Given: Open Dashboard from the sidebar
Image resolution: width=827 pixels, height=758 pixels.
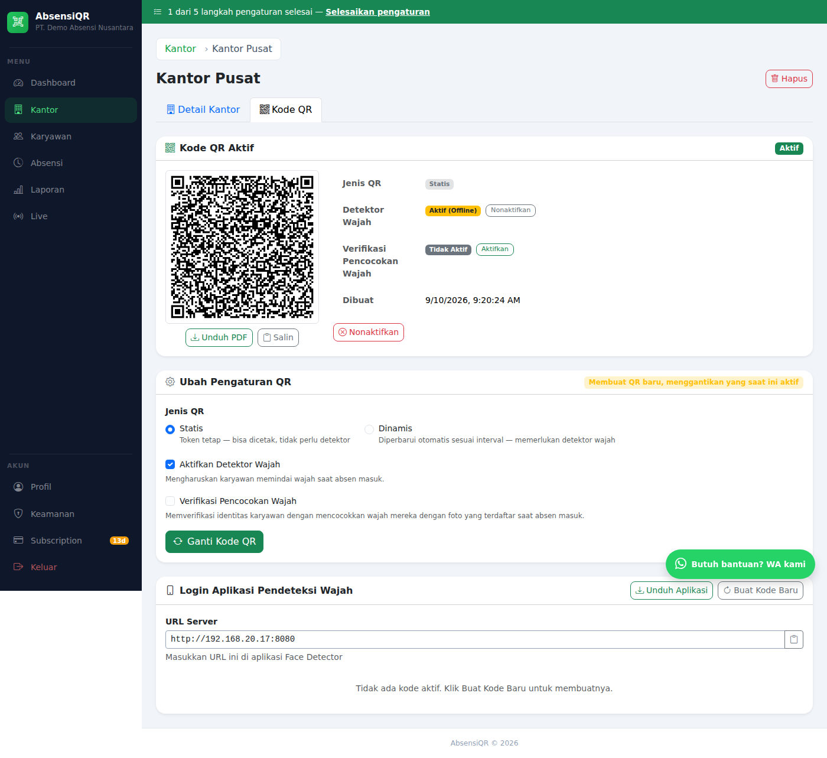Looking at the screenshot, I should coord(71,83).
